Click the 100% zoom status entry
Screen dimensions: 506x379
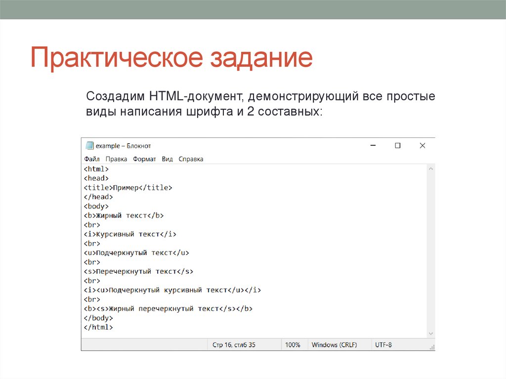(x=293, y=345)
